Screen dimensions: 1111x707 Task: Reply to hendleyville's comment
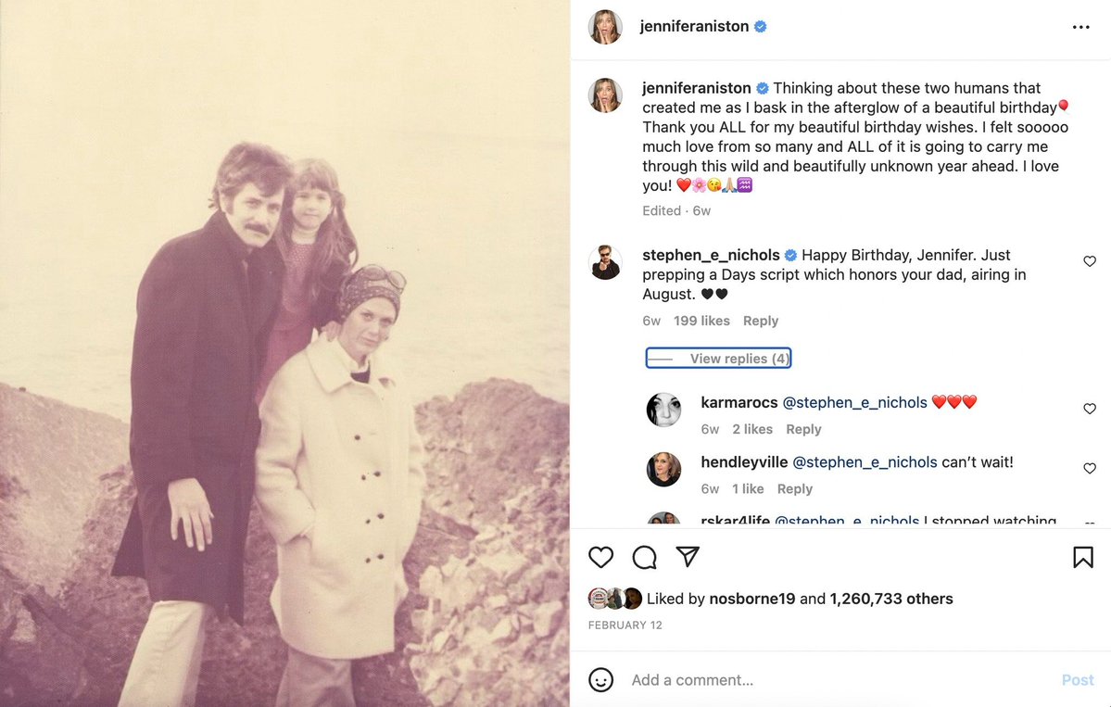[795, 489]
